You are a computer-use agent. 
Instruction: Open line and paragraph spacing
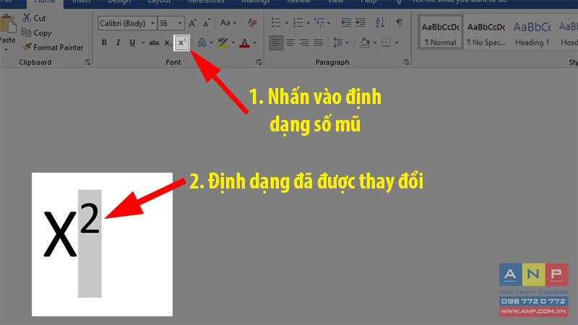click(x=337, y=43)
